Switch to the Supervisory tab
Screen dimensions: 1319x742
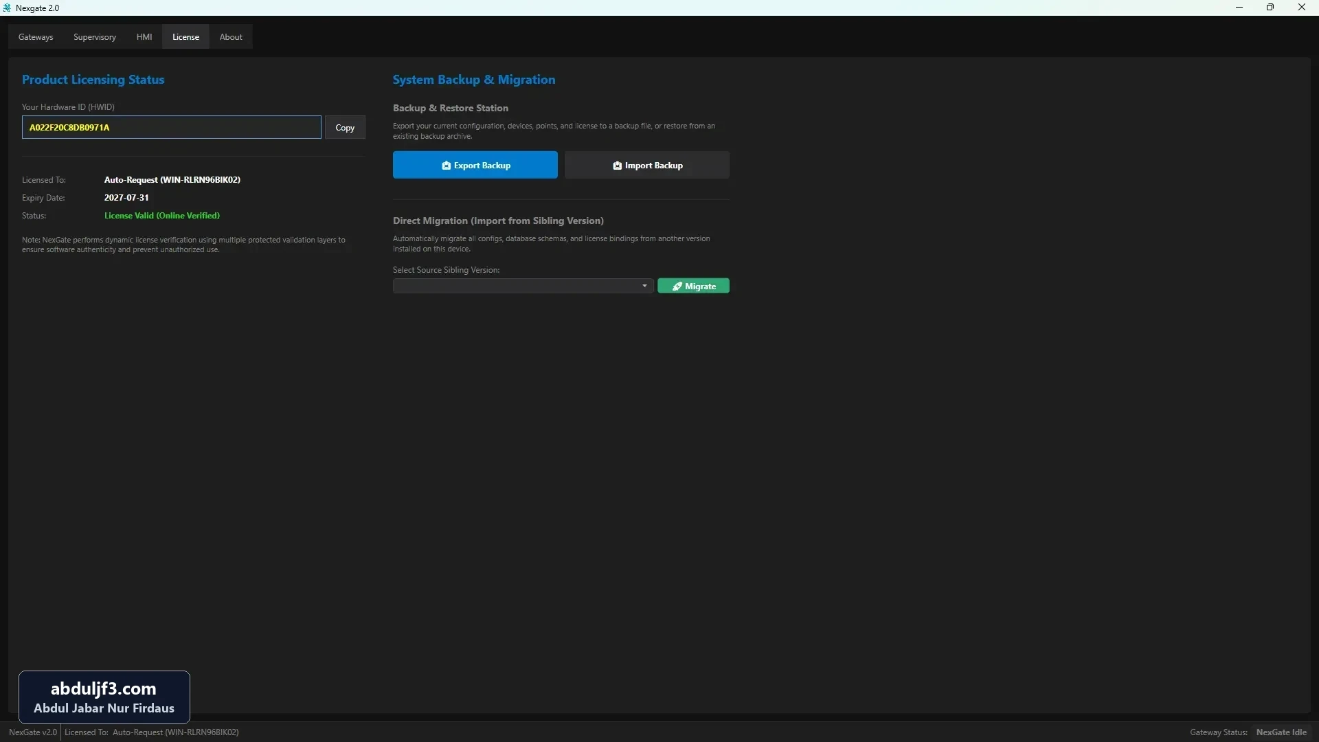coord(95,37)
